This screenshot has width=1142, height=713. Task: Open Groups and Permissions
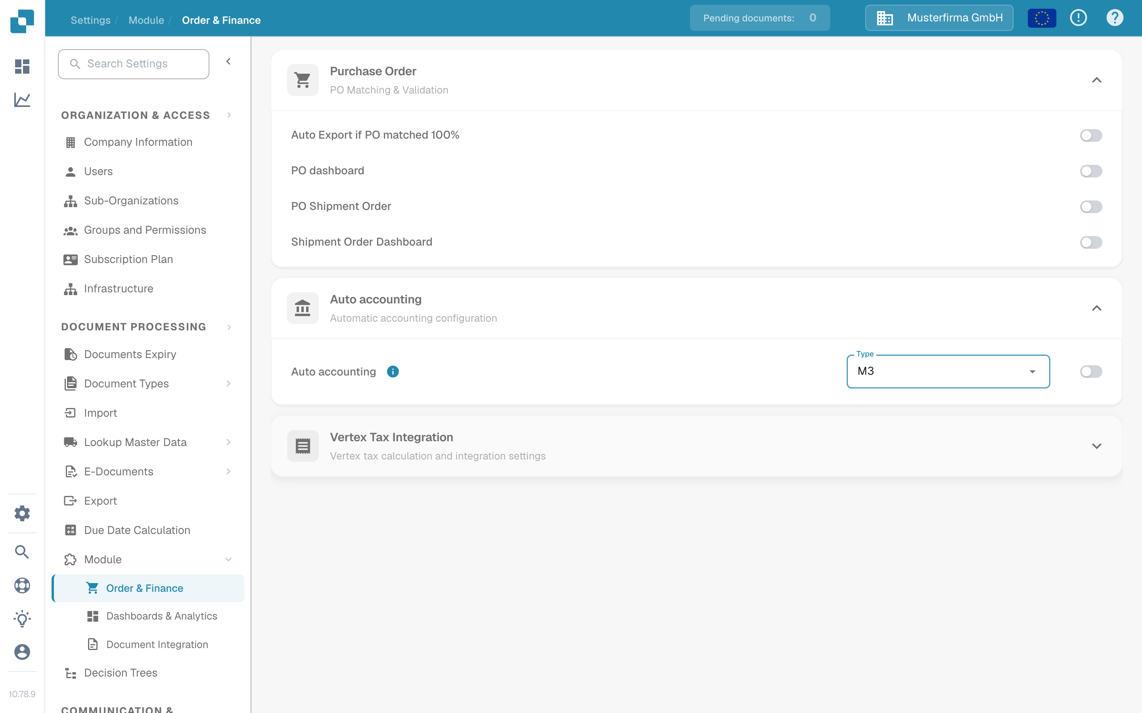point(148,230)
